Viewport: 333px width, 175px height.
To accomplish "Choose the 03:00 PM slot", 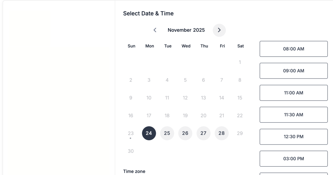I will pos(293,159).
